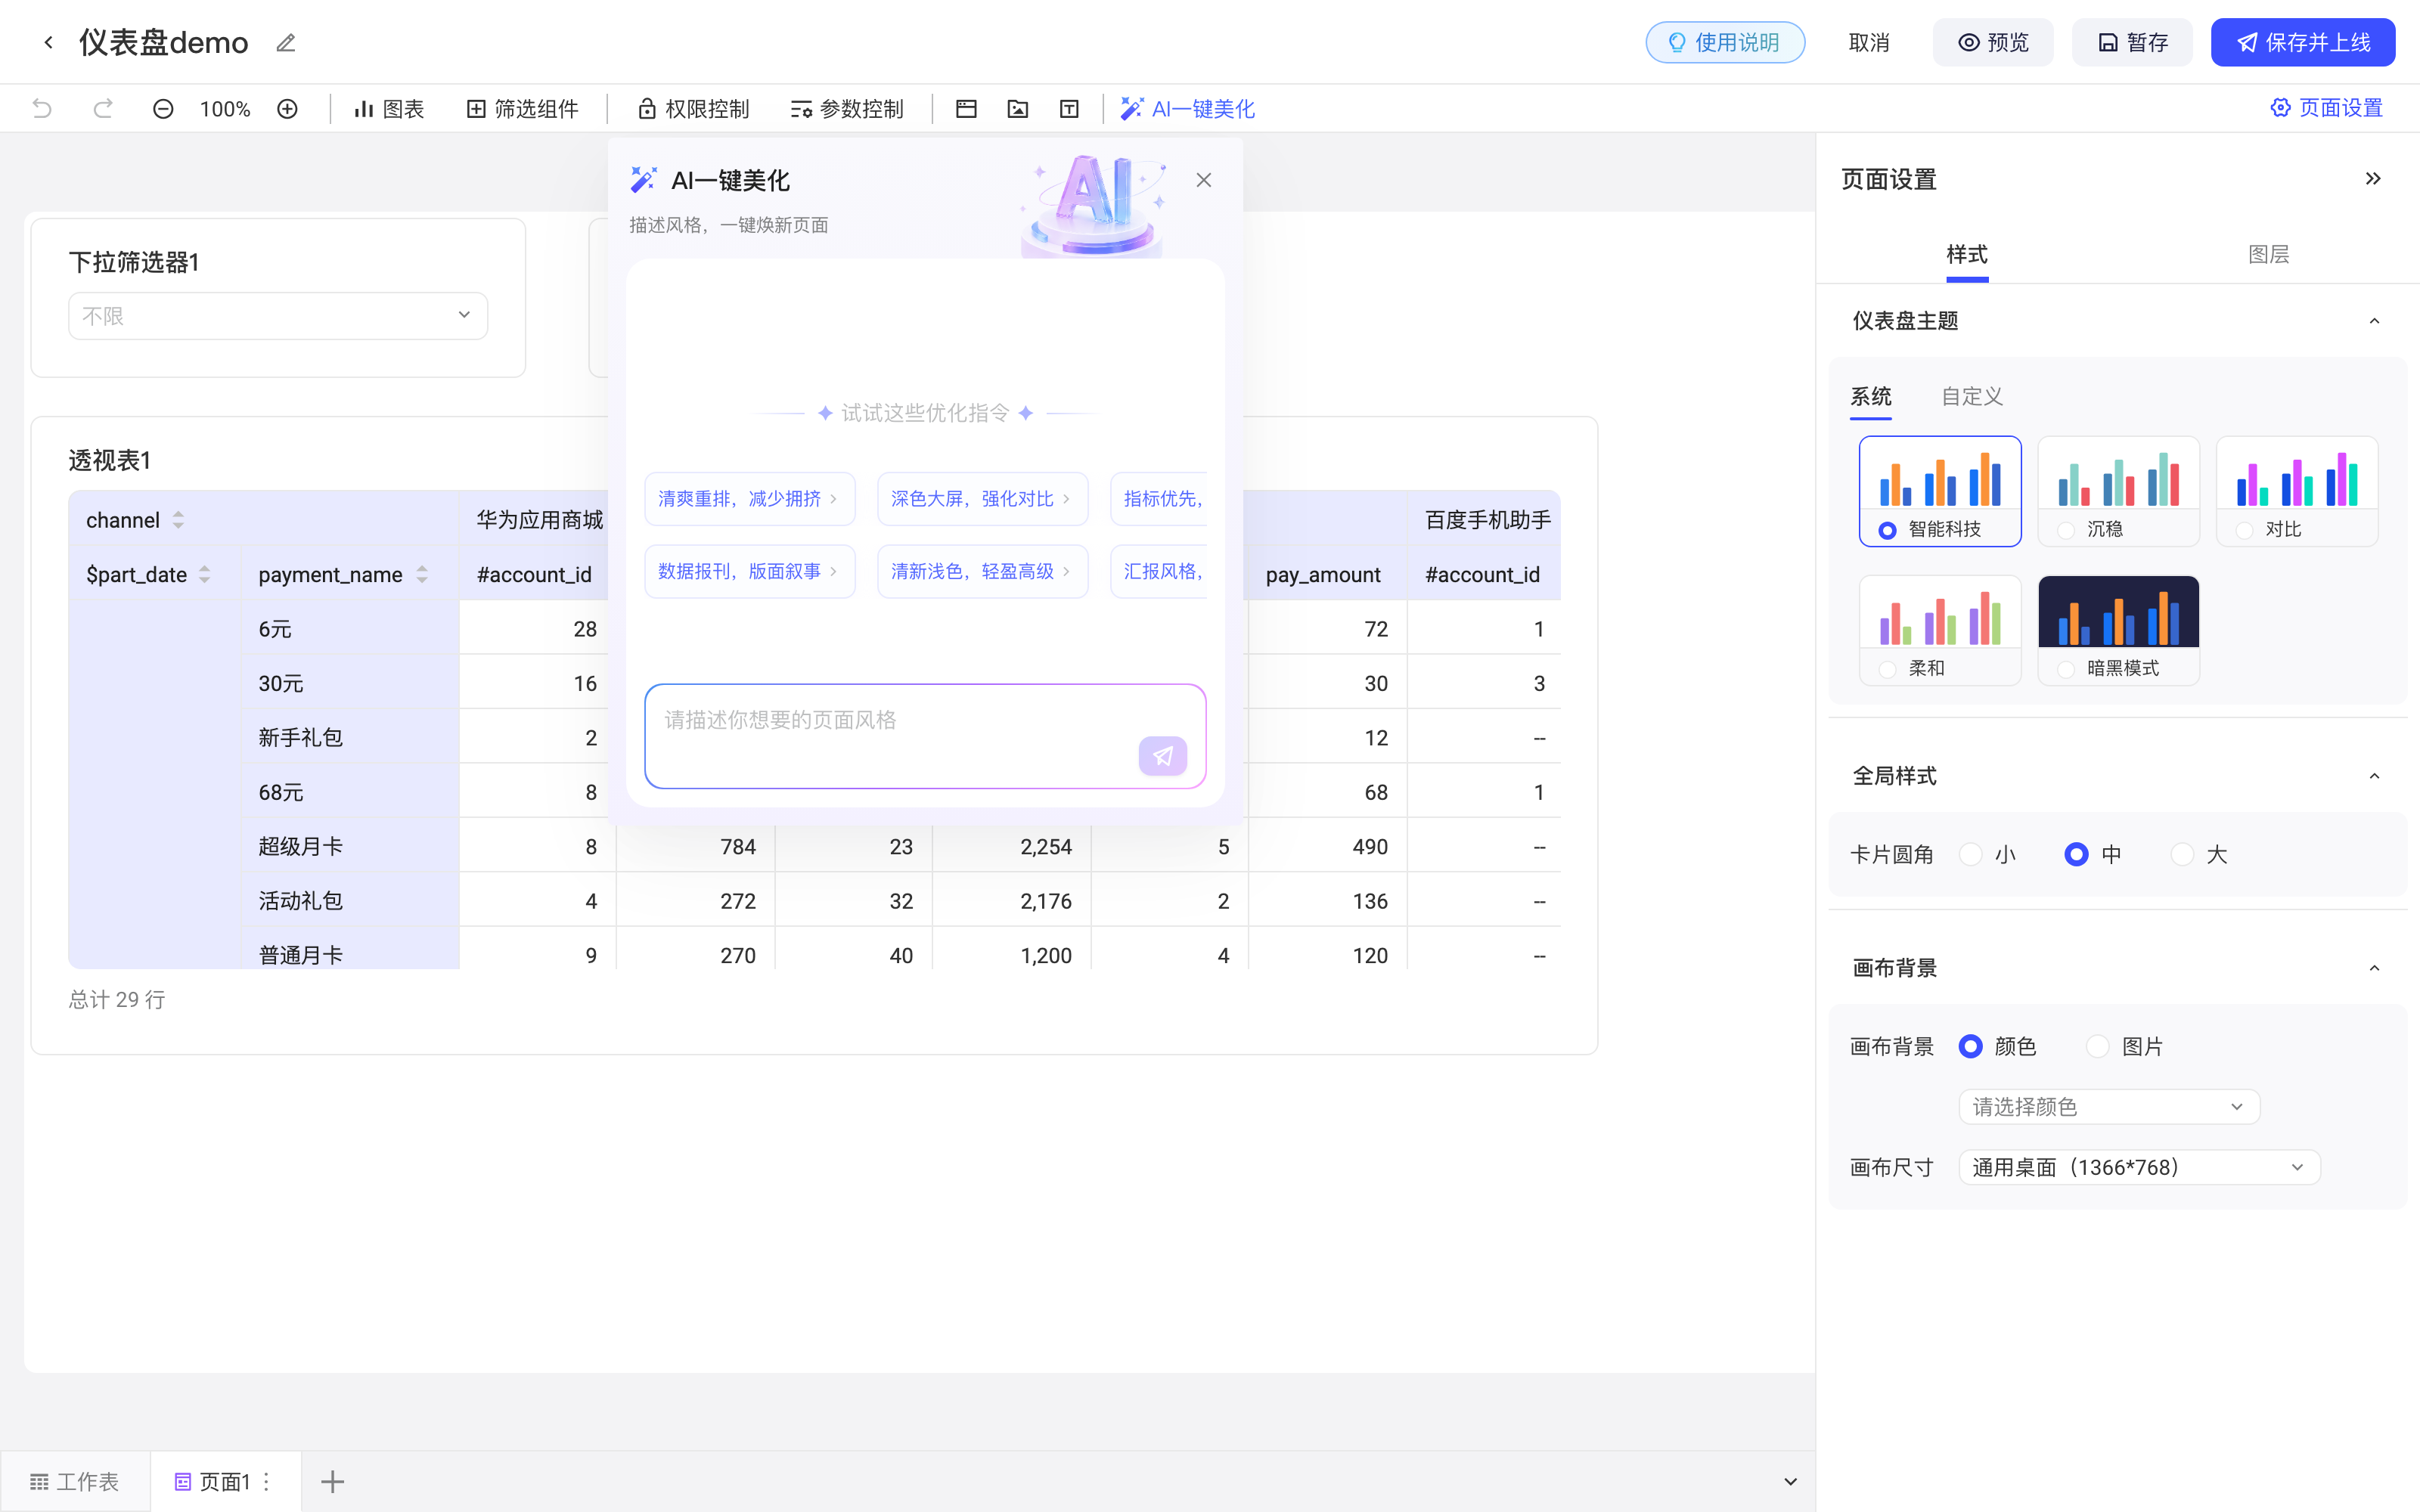Sort the channel column

coord(178,520)
